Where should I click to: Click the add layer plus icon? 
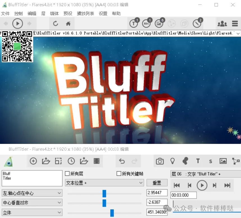point(33,161)
